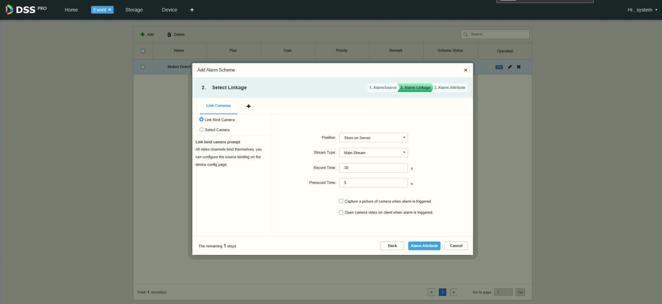Click the green Add plus icon
662x304 pixels.
click(143, 34)
